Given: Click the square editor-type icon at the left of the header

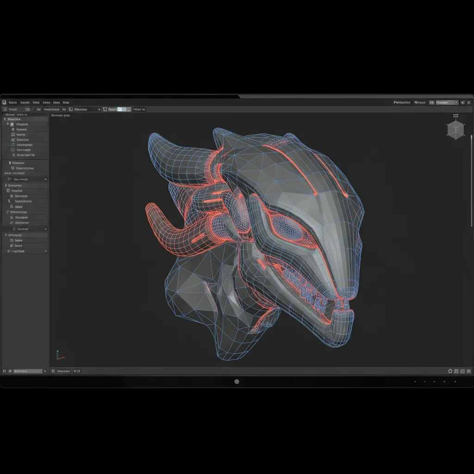Looking at the screenshot, I should pyautogui.click(x=5, y=109).
